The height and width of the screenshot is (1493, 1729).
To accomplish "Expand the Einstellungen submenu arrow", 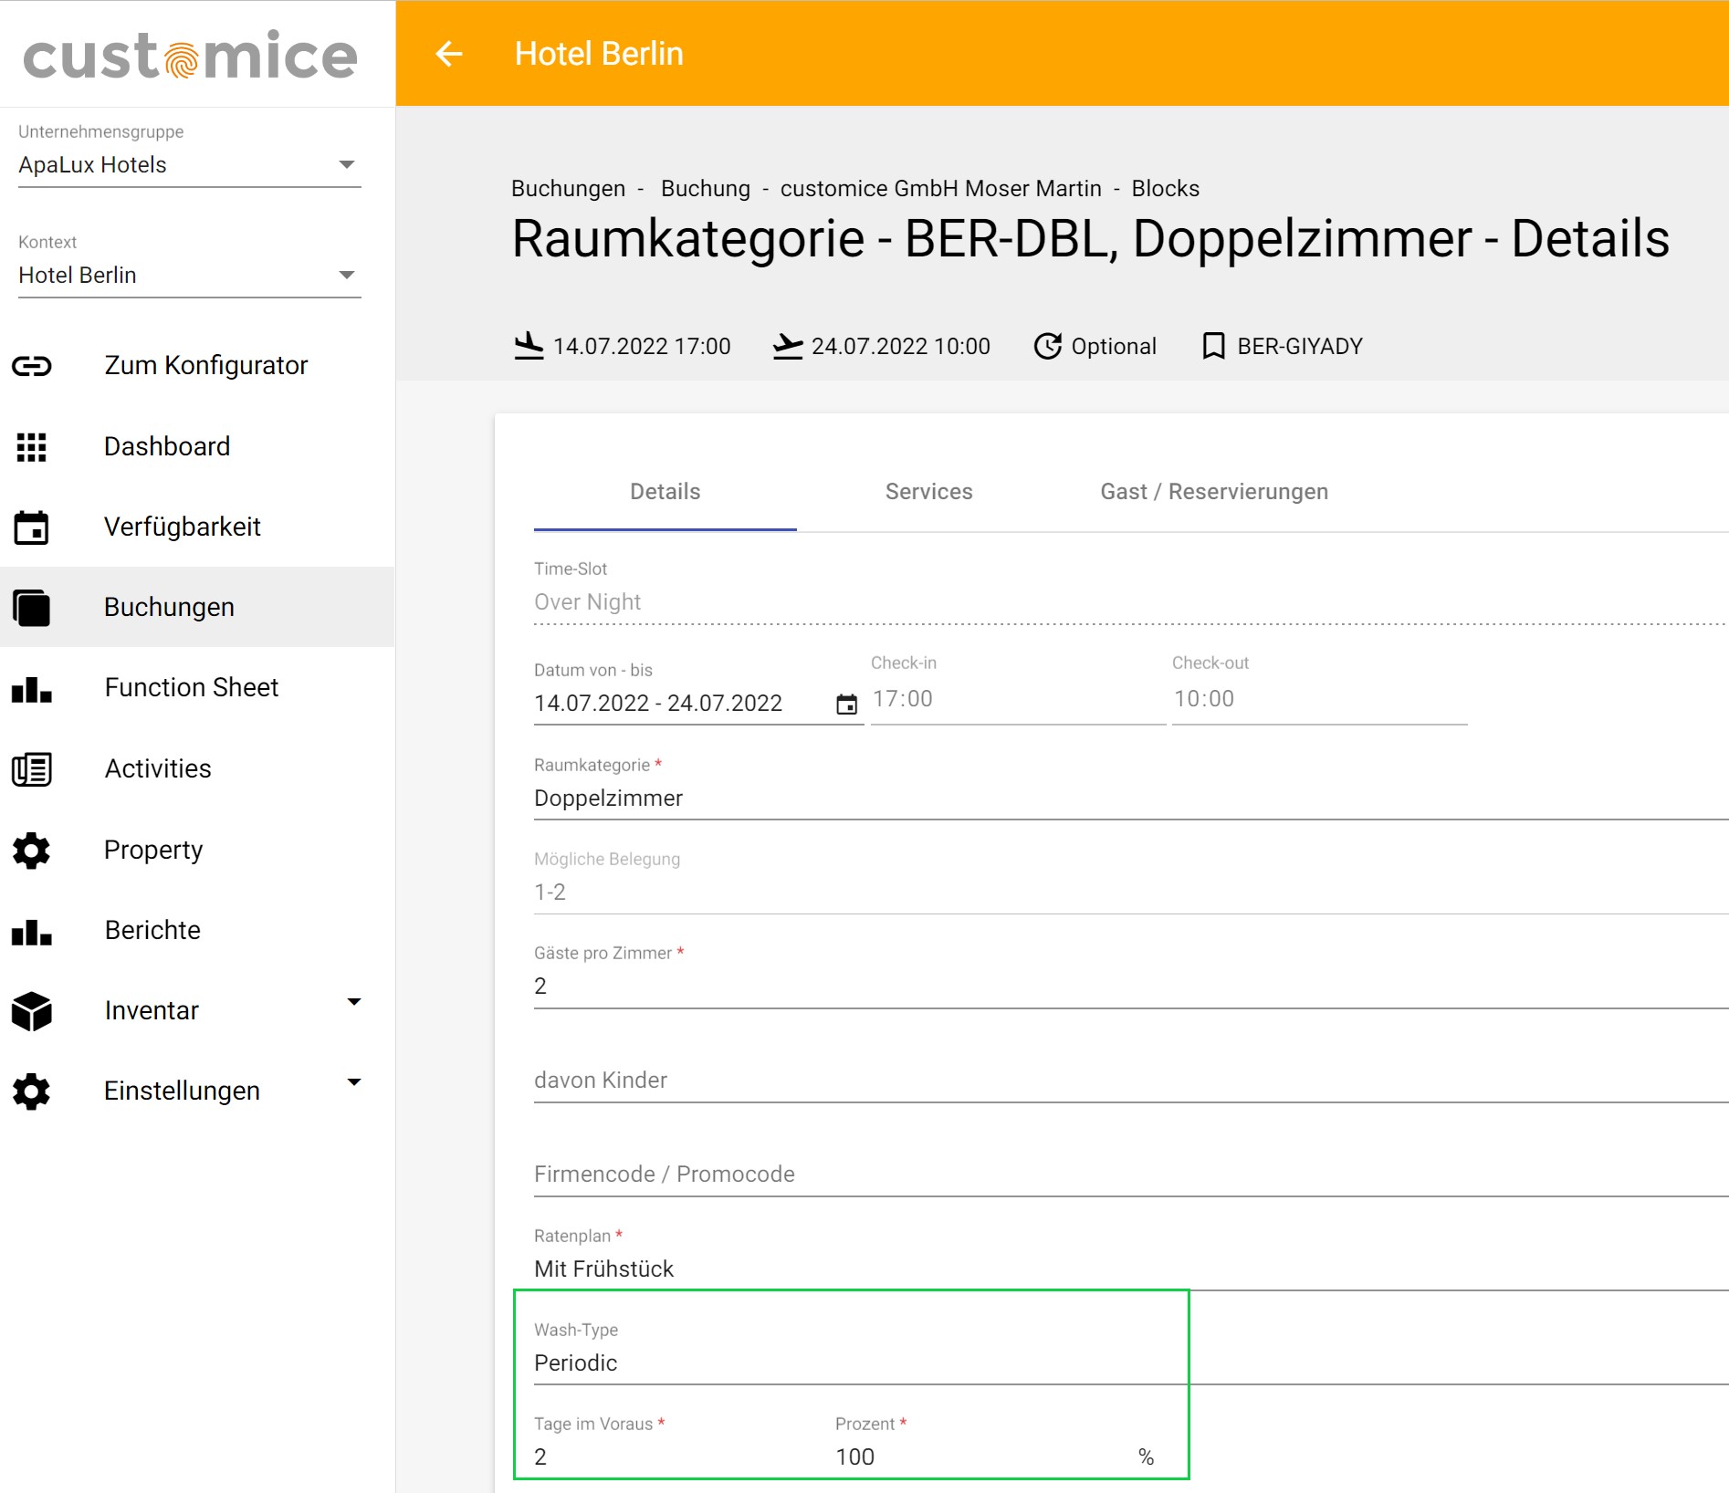I will [354, 1082].
